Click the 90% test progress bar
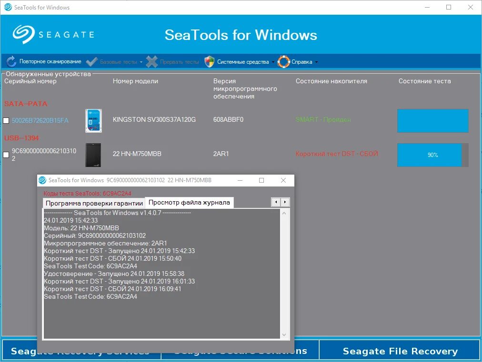Image resolution: width=482 pixels, height=362 pixels. point(433,155)
